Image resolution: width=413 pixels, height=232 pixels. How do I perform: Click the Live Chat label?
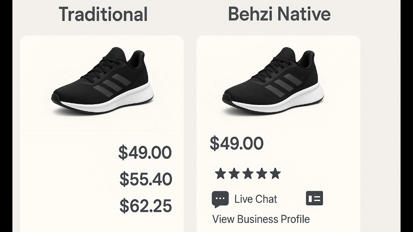(256, 199)
